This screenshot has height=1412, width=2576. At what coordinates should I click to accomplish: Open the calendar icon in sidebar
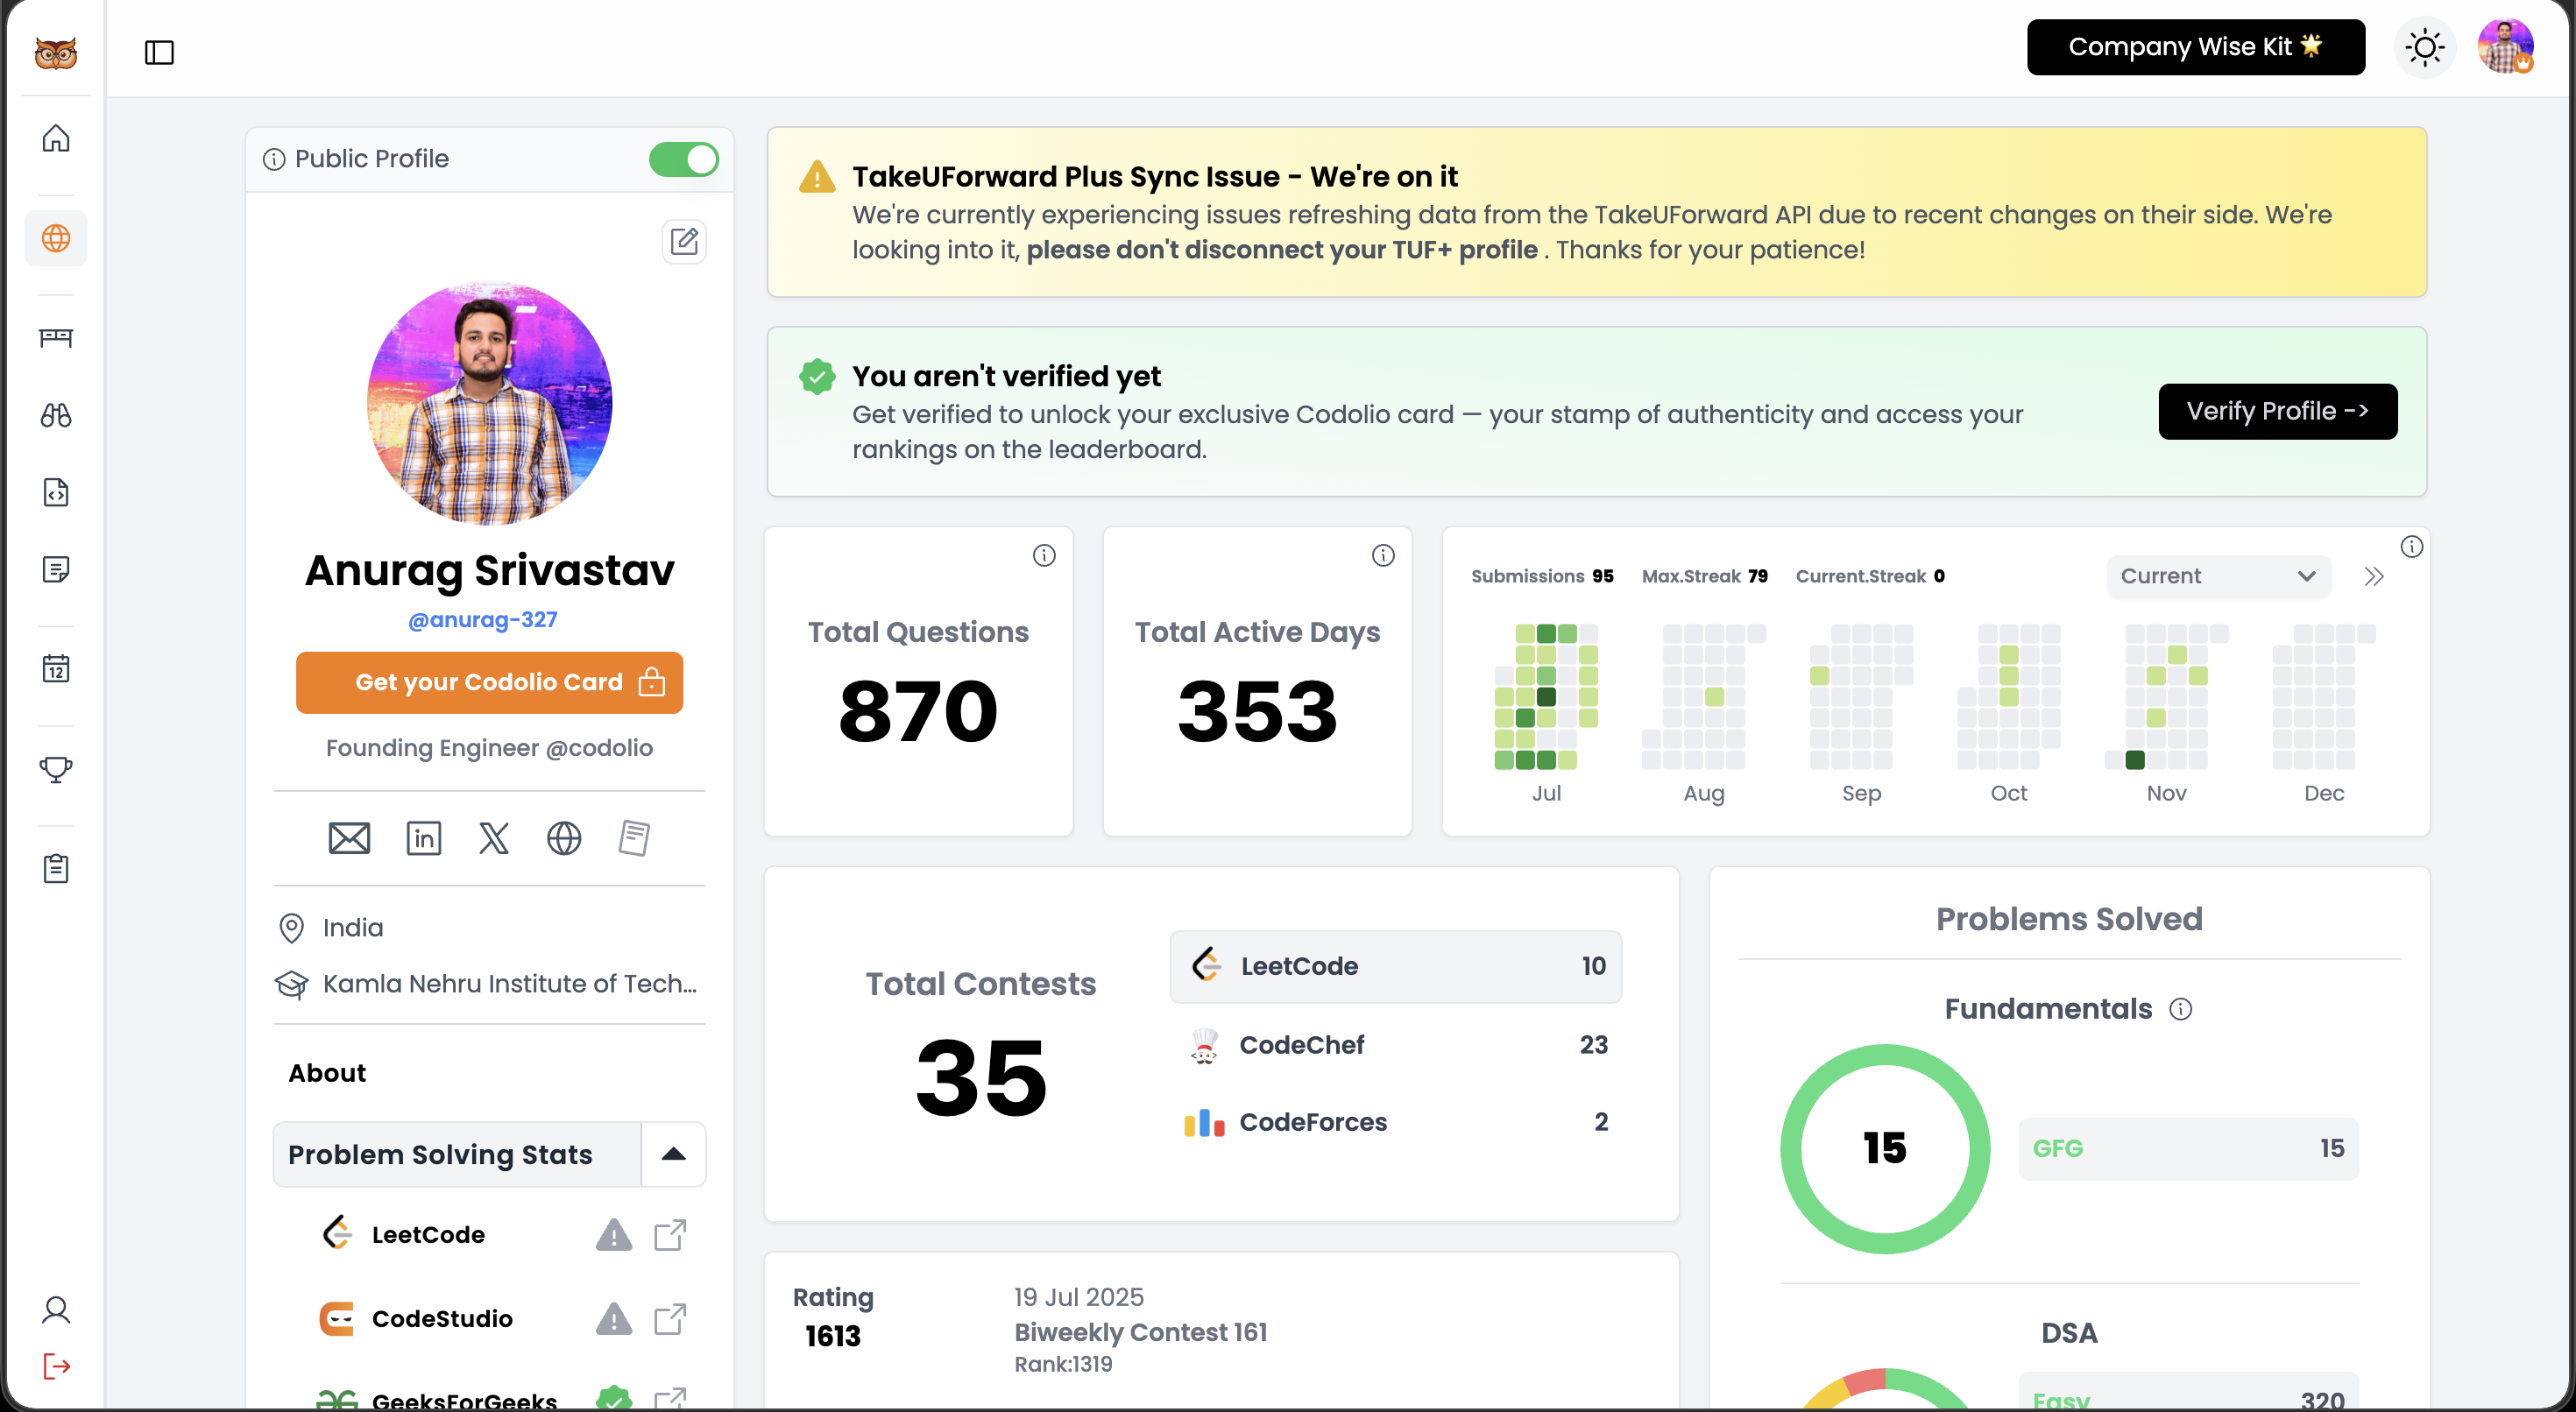click(56, 668)
